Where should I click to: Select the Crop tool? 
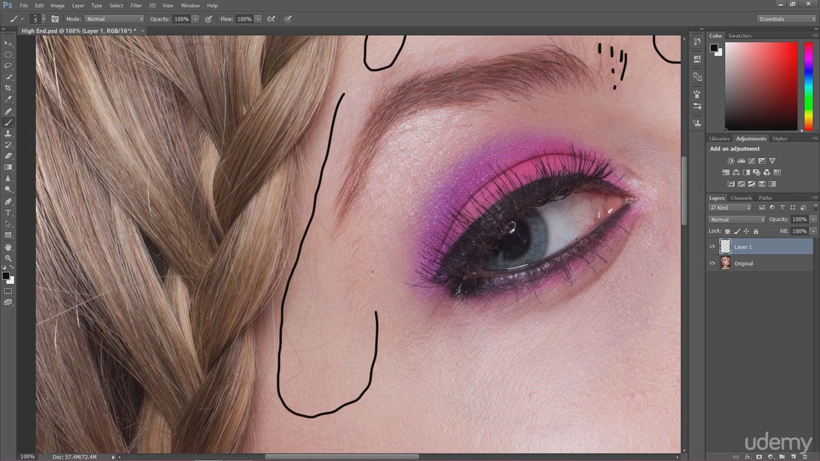8,88
